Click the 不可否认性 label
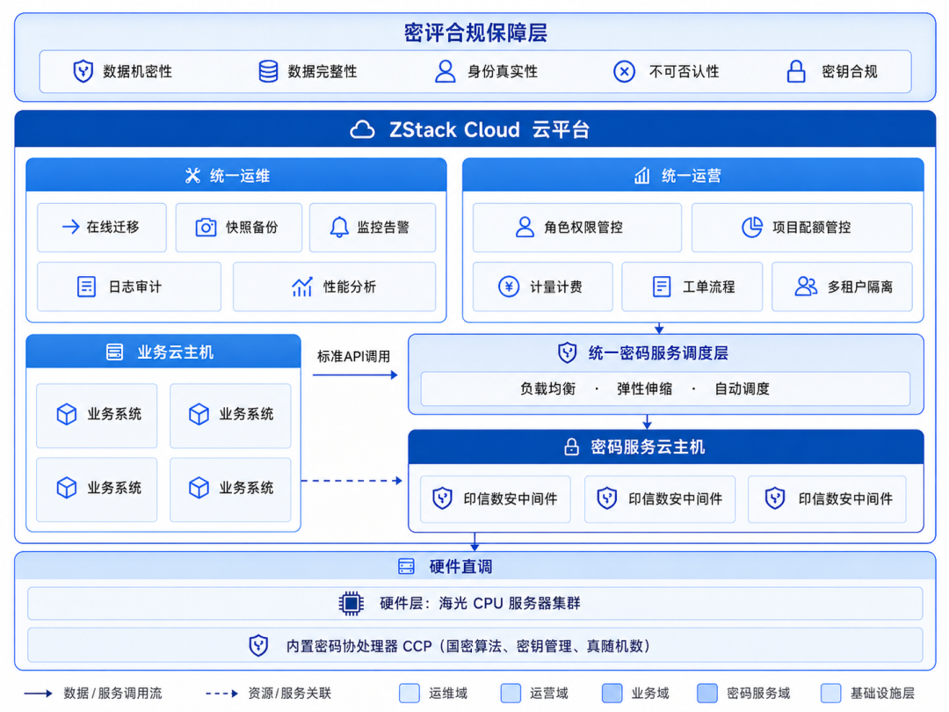949x712 pixels. [684, 71]
